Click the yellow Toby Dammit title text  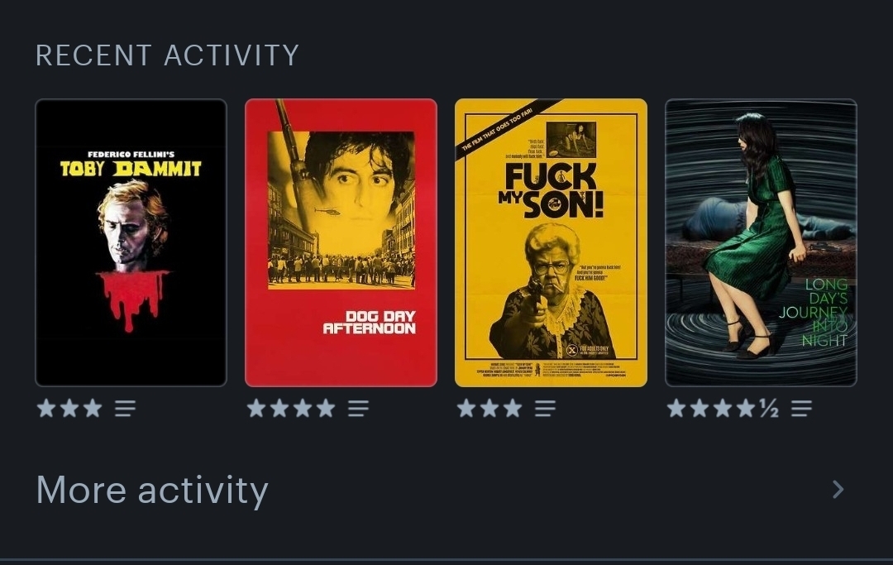[131, 169]
